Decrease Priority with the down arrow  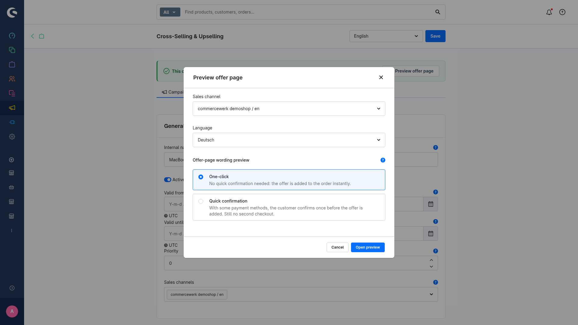(431, 267)
